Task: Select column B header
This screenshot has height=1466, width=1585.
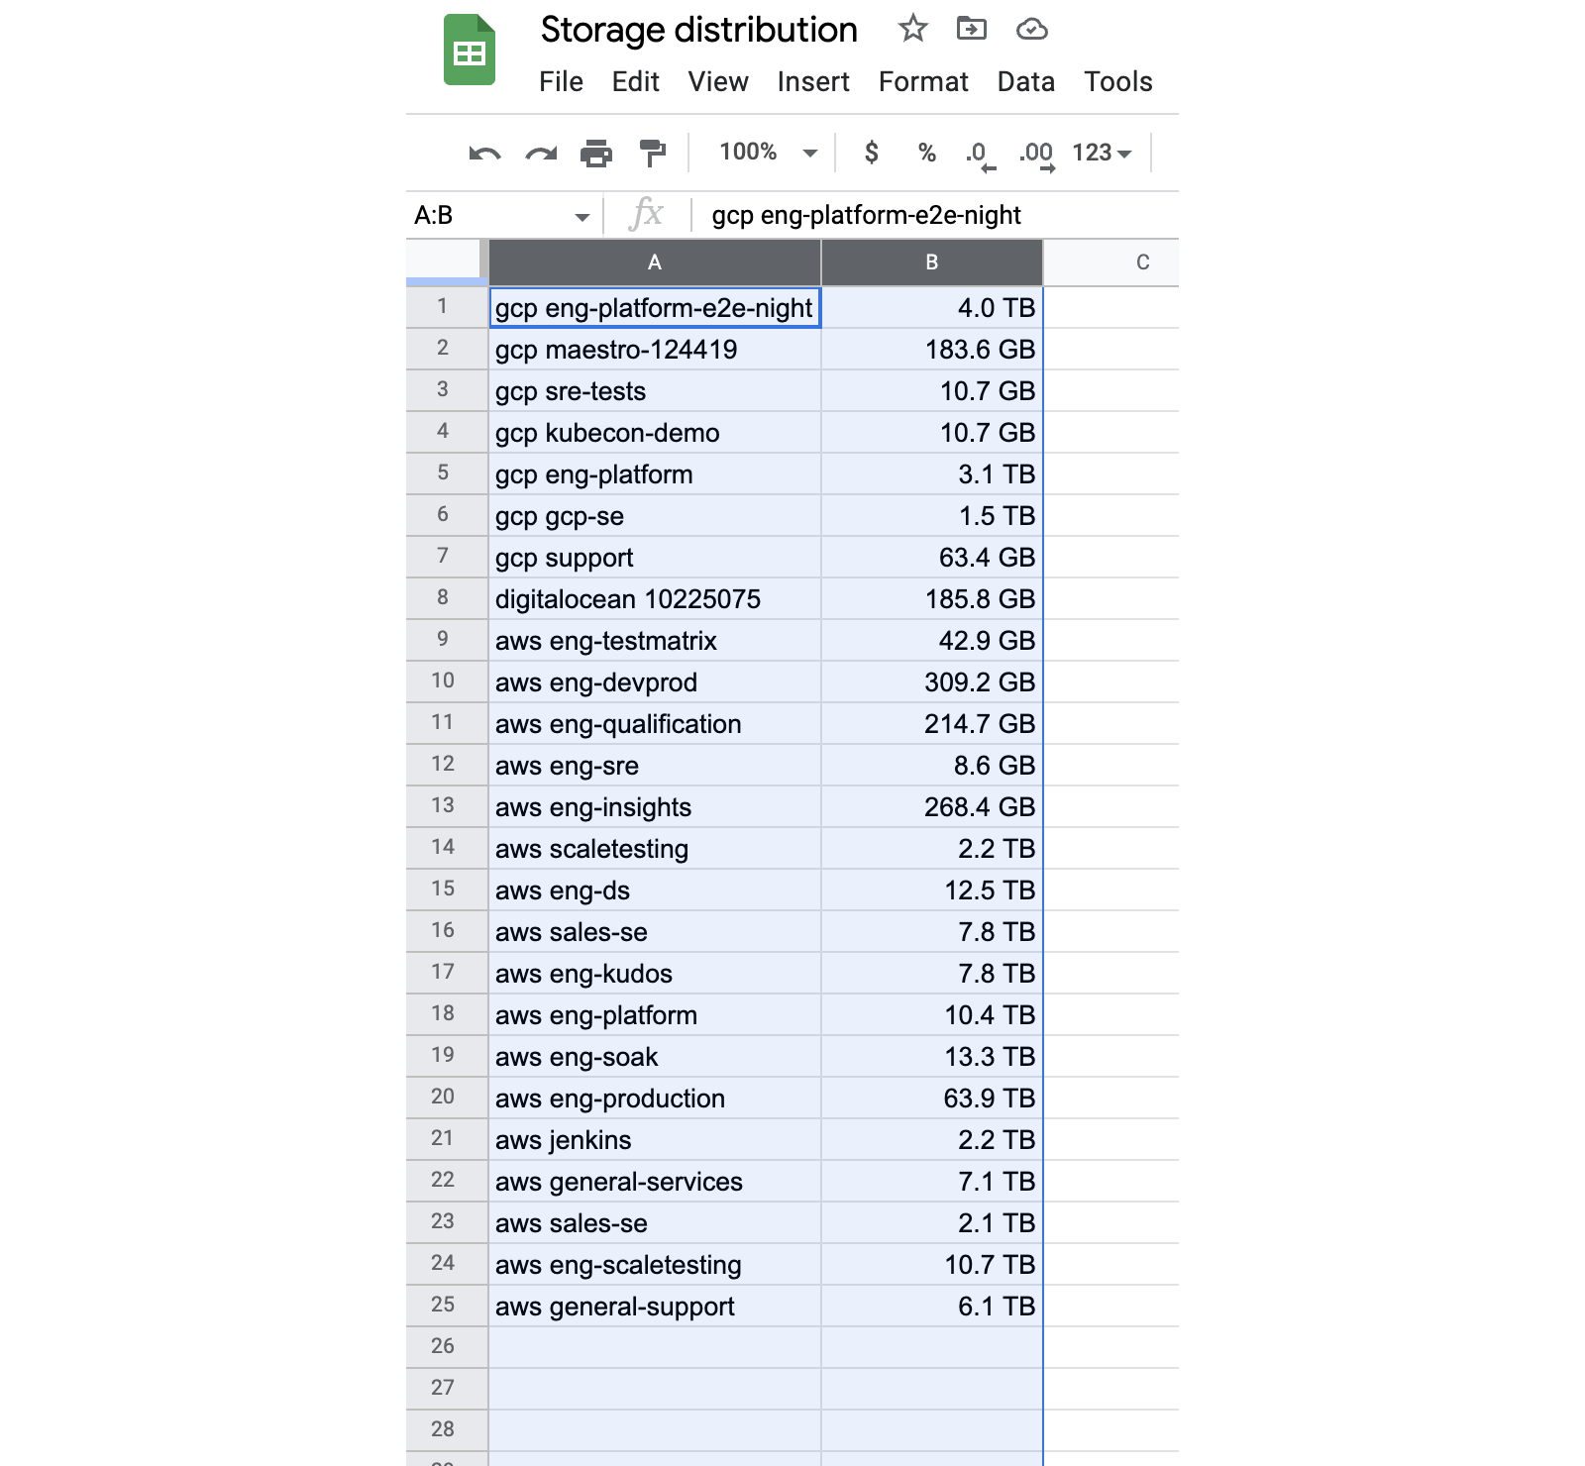Action: coord(932,262)
